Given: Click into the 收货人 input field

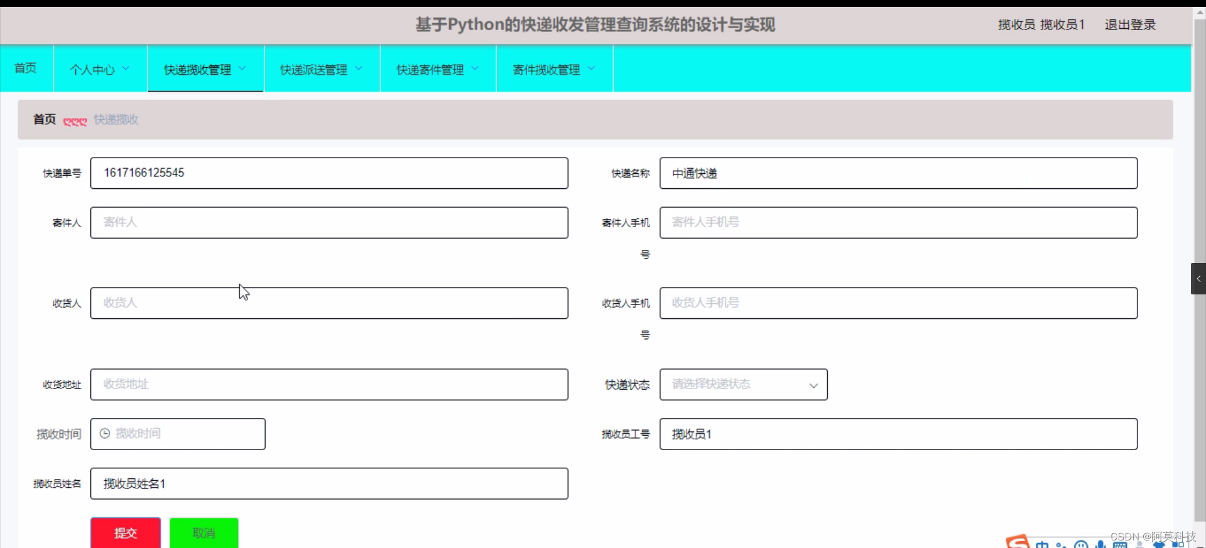Looking at the screenshot, I should 329,303.
